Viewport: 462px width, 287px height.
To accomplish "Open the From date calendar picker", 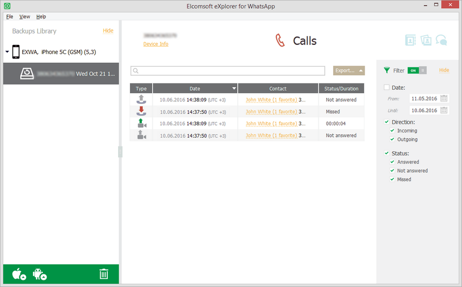I will click(444, 99).
